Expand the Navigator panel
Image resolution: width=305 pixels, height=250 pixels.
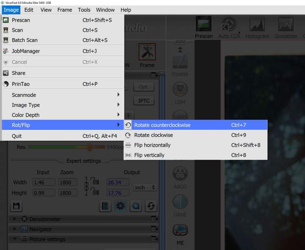coord(14,229)
